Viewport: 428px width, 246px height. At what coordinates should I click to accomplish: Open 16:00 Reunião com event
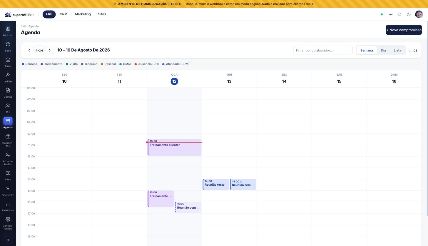(188, 207)
